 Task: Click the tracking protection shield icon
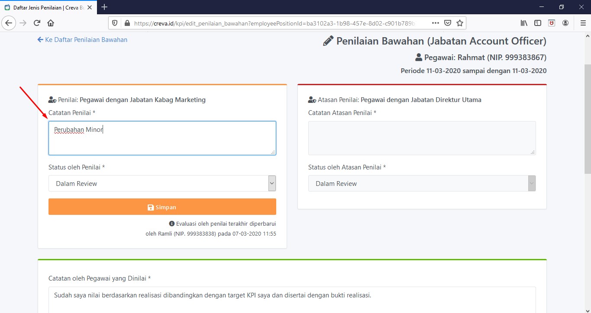click(115, 23)
